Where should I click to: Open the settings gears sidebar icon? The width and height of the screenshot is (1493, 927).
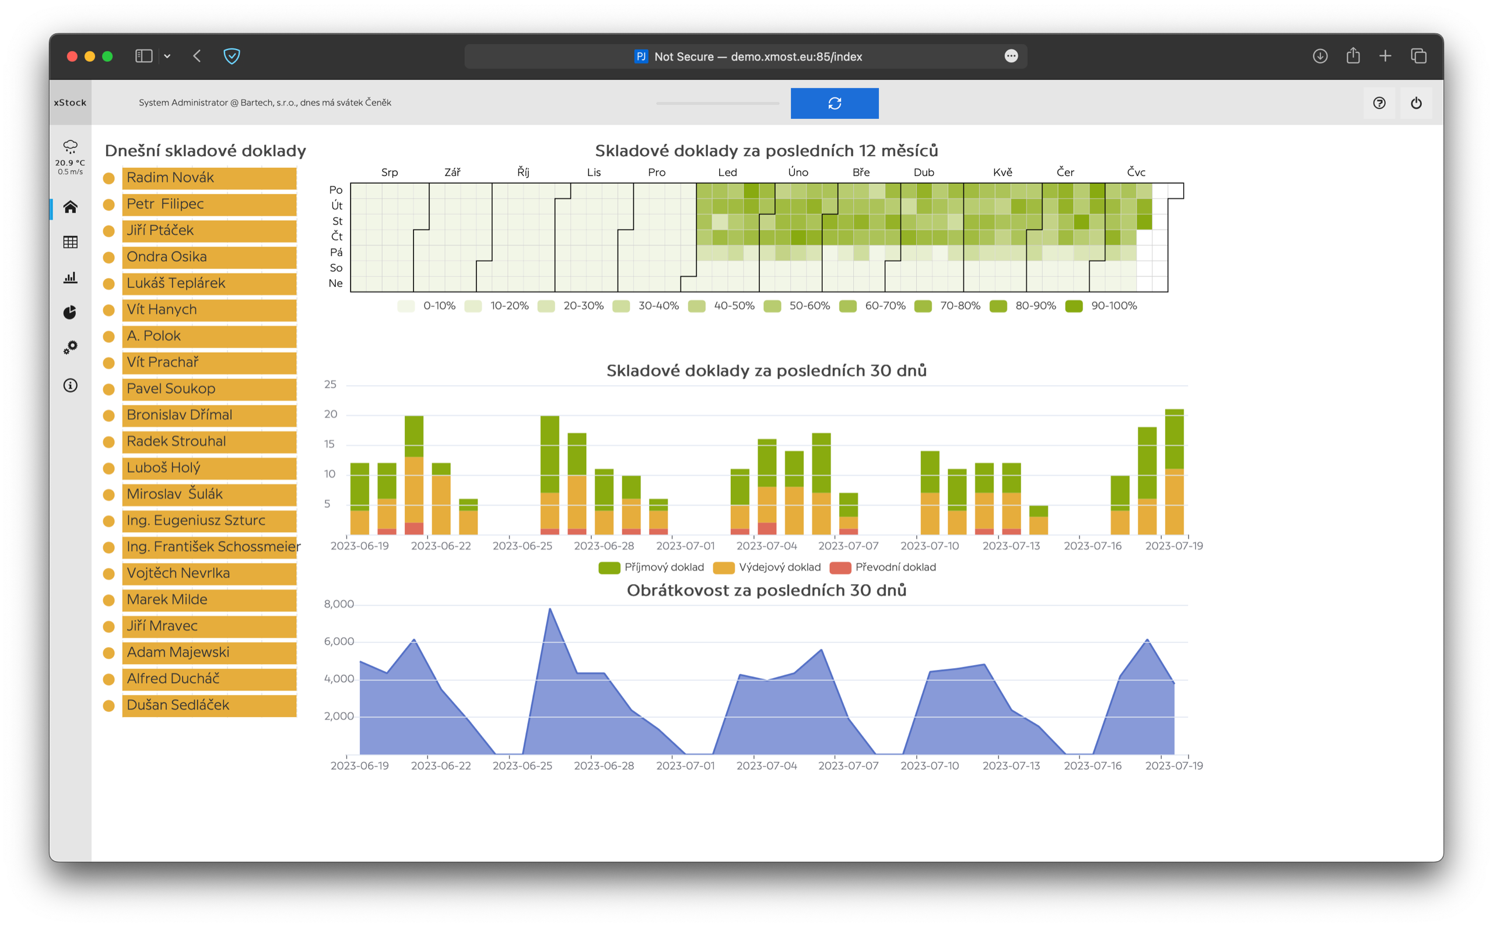71,347
